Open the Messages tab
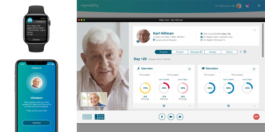The width and height of the screenshot is (265, 132). (x=196, y=52)
